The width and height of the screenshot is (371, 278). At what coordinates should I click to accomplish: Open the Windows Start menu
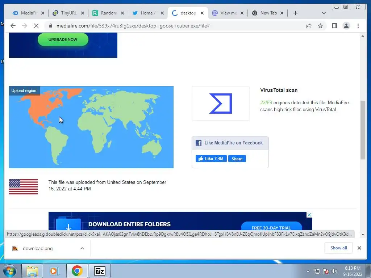click(x=9, y=271)
